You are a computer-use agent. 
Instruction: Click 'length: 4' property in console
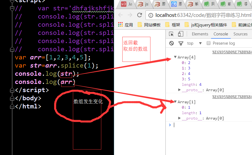(192, 84)
